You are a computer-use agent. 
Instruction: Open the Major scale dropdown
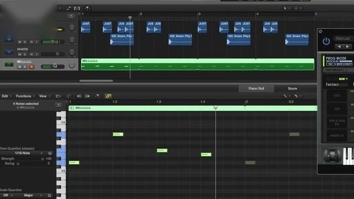click(29, 195)
